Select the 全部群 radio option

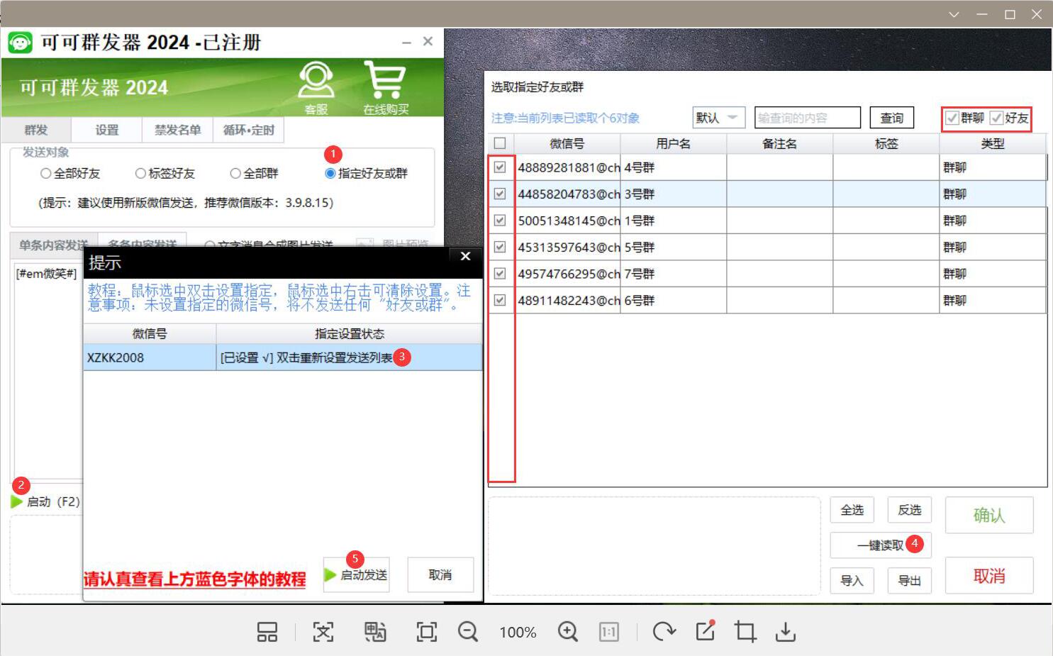pos(254,173)
